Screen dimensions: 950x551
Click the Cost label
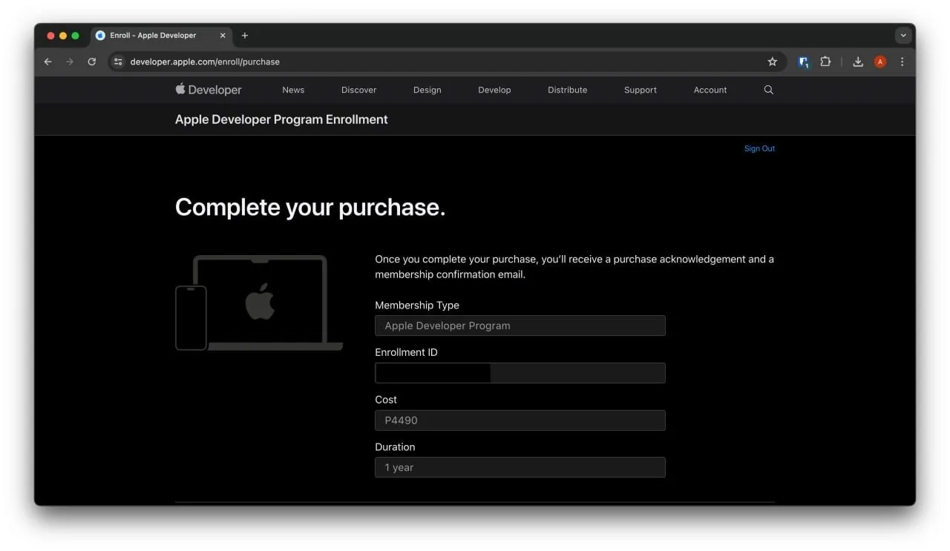386,400
